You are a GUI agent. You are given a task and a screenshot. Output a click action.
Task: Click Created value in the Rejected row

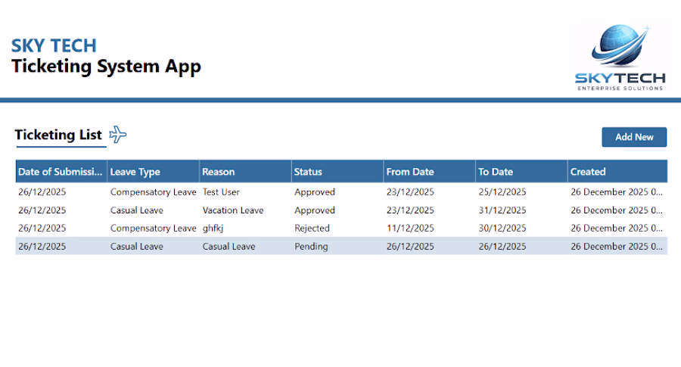[616, 228]
